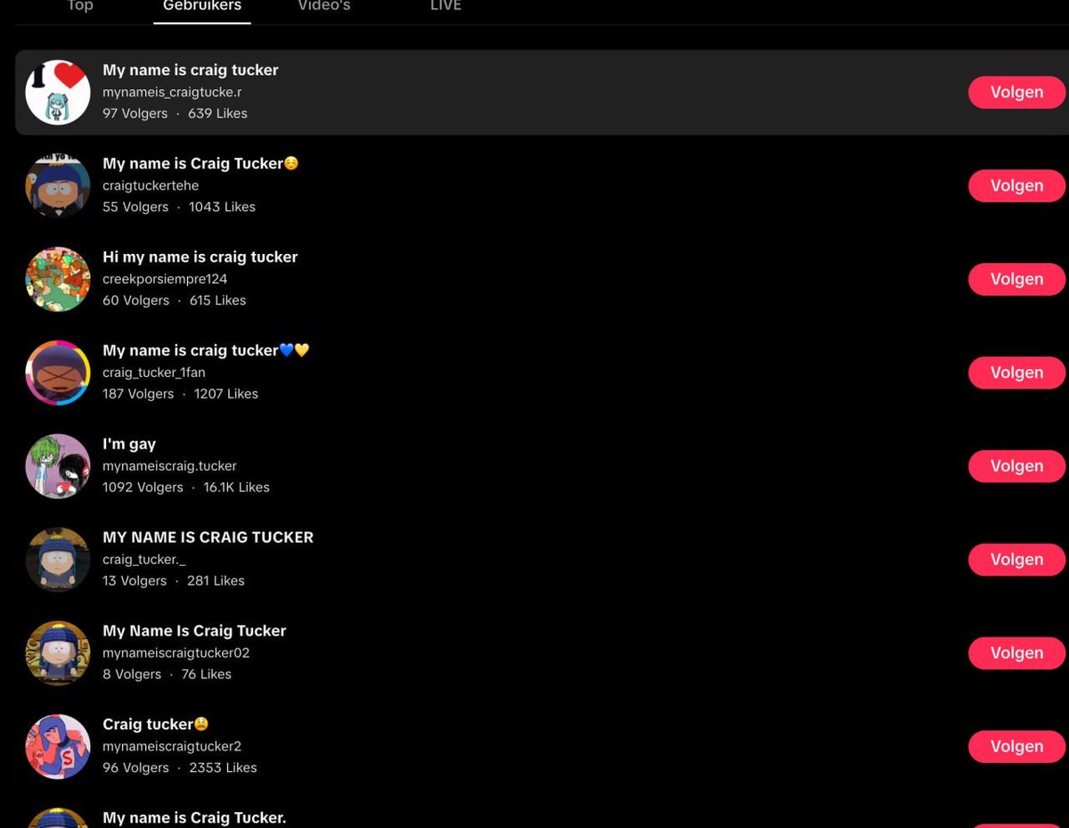
Task: Click "My Name Is Craig Tucker" title
Action: [x=194, y=631]
